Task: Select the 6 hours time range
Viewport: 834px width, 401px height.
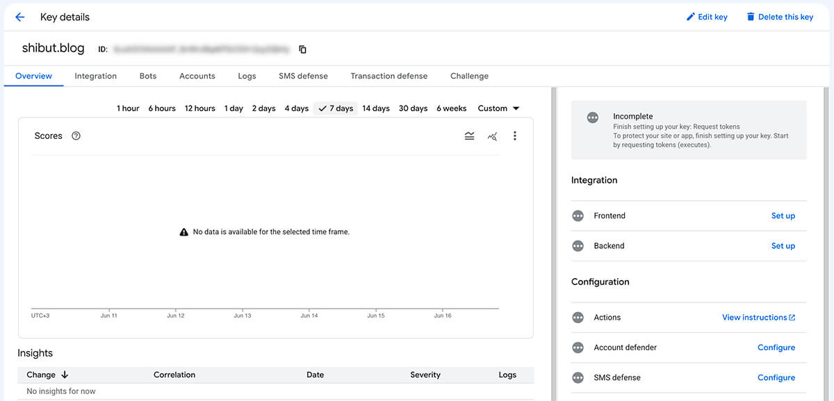Action: [x=162, y=108]
